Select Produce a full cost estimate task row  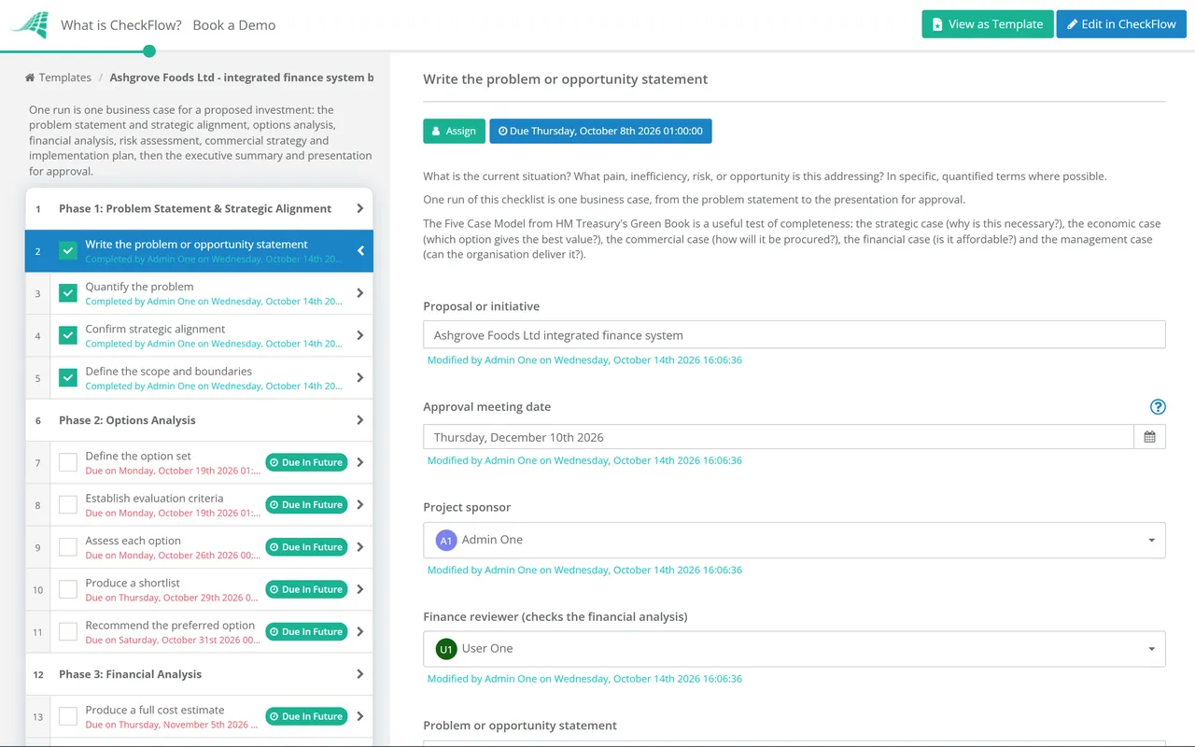click(x=199, y=716)
